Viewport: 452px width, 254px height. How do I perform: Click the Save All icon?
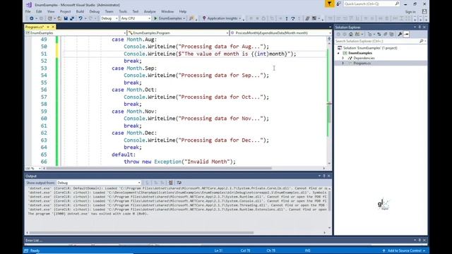tap(72, 18)
